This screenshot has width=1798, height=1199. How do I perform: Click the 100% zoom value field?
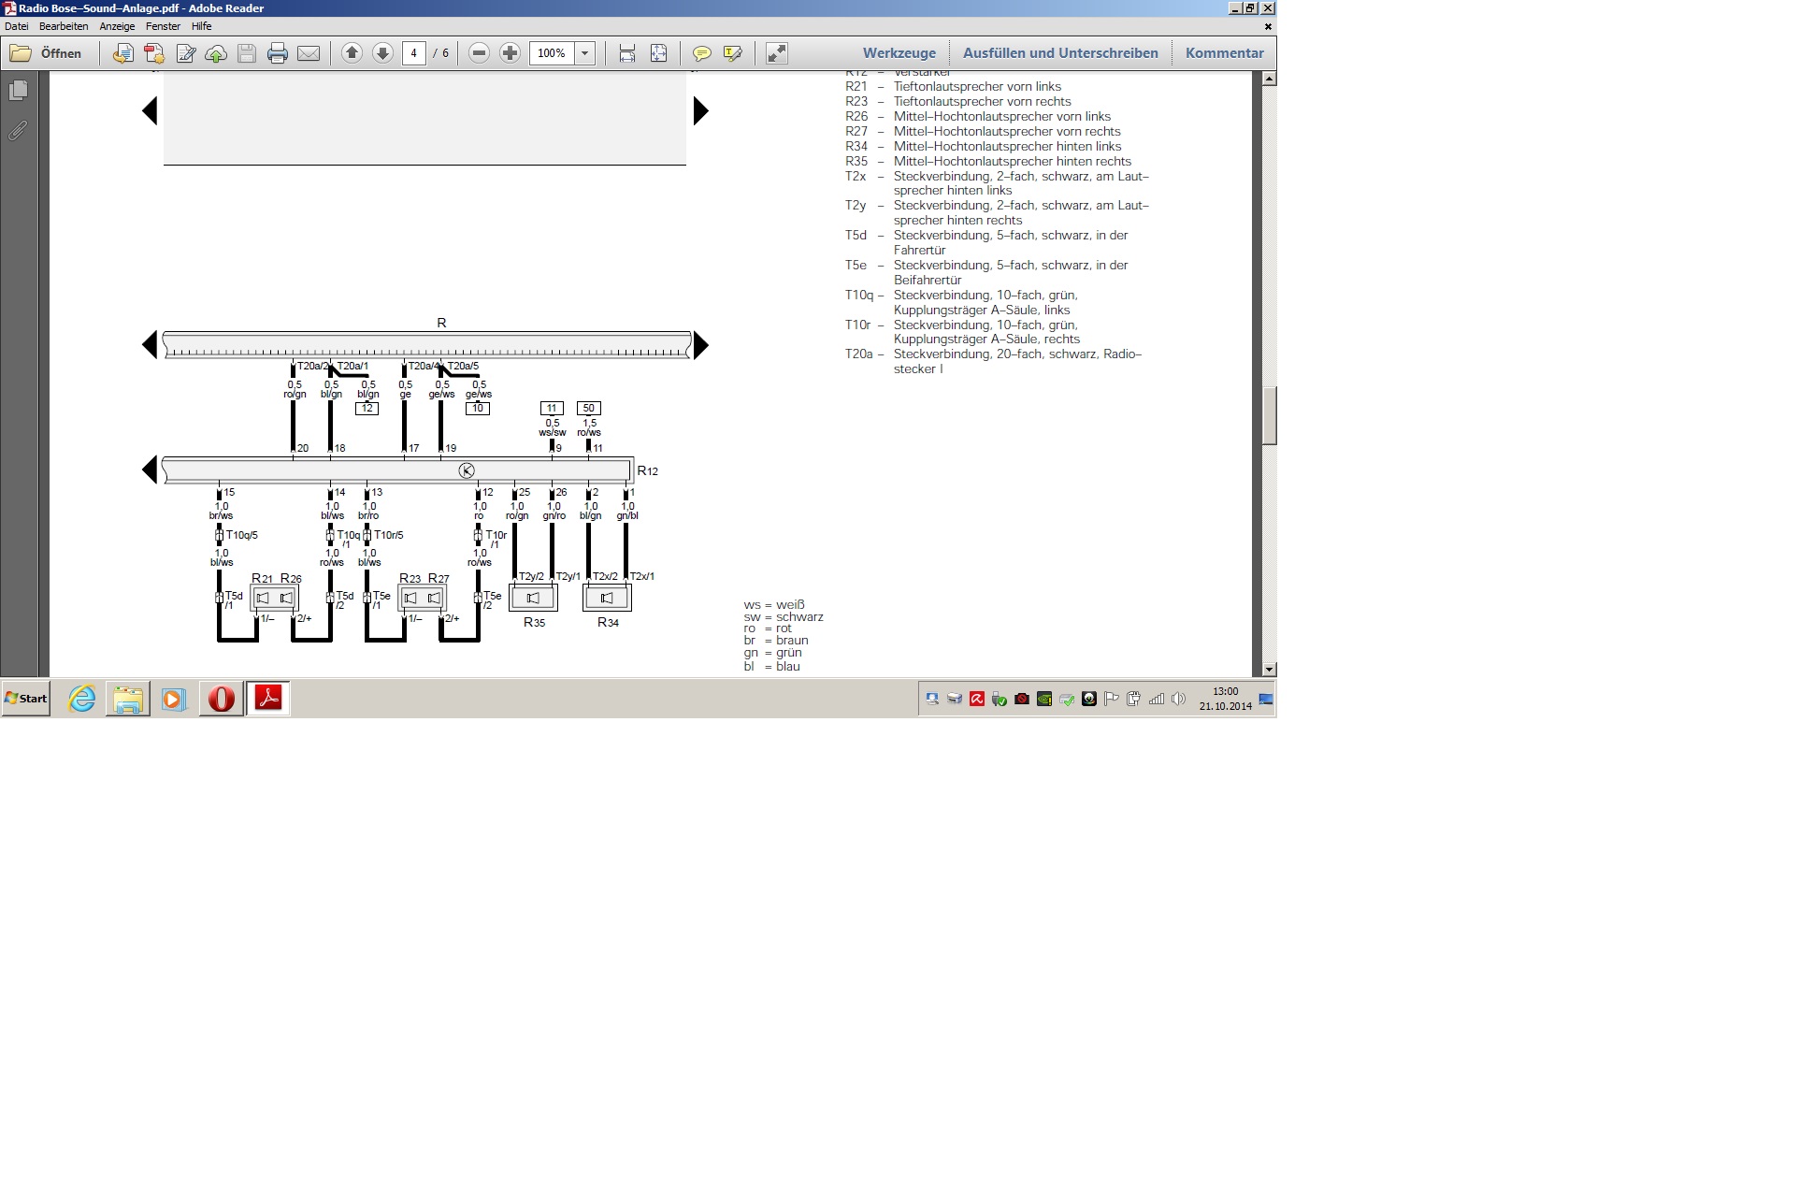click(552, 53)
